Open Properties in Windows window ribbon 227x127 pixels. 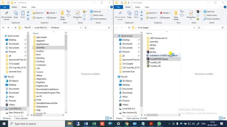tap(77, 15)
